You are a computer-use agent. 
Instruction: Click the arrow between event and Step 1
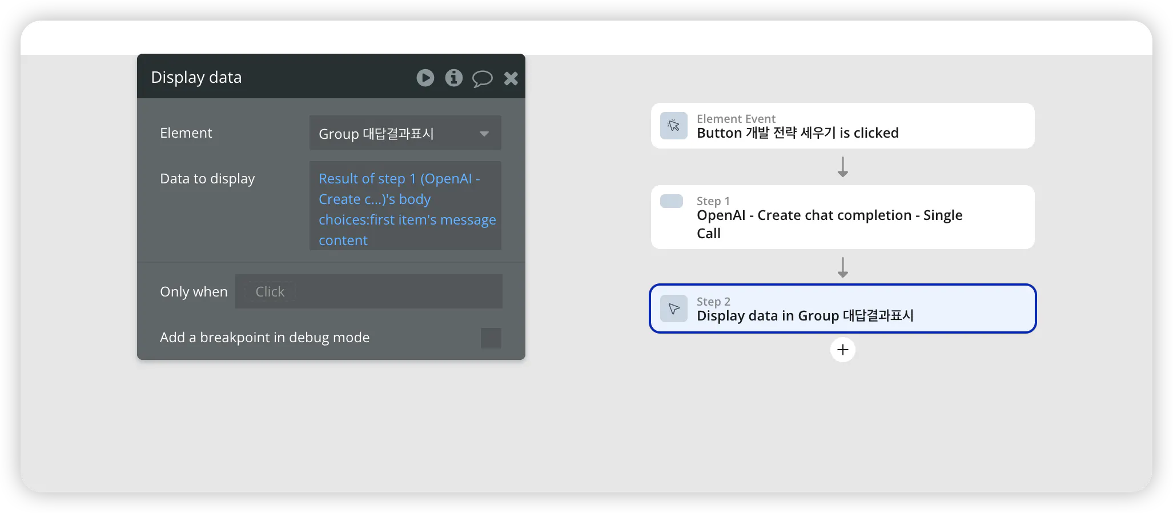coord(843,167)
